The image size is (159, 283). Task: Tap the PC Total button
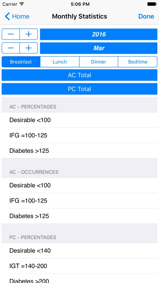(79, 89)
